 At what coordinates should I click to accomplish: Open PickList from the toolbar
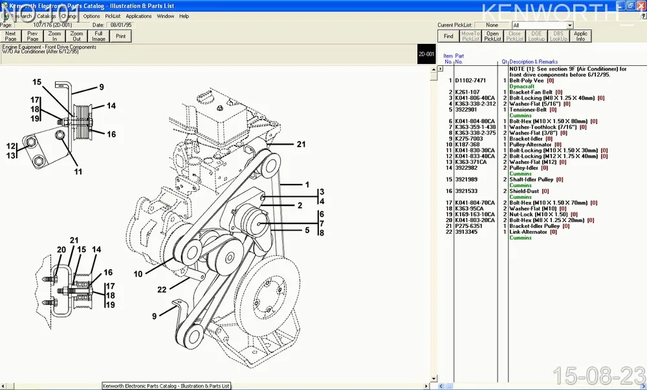pos(492,36)
